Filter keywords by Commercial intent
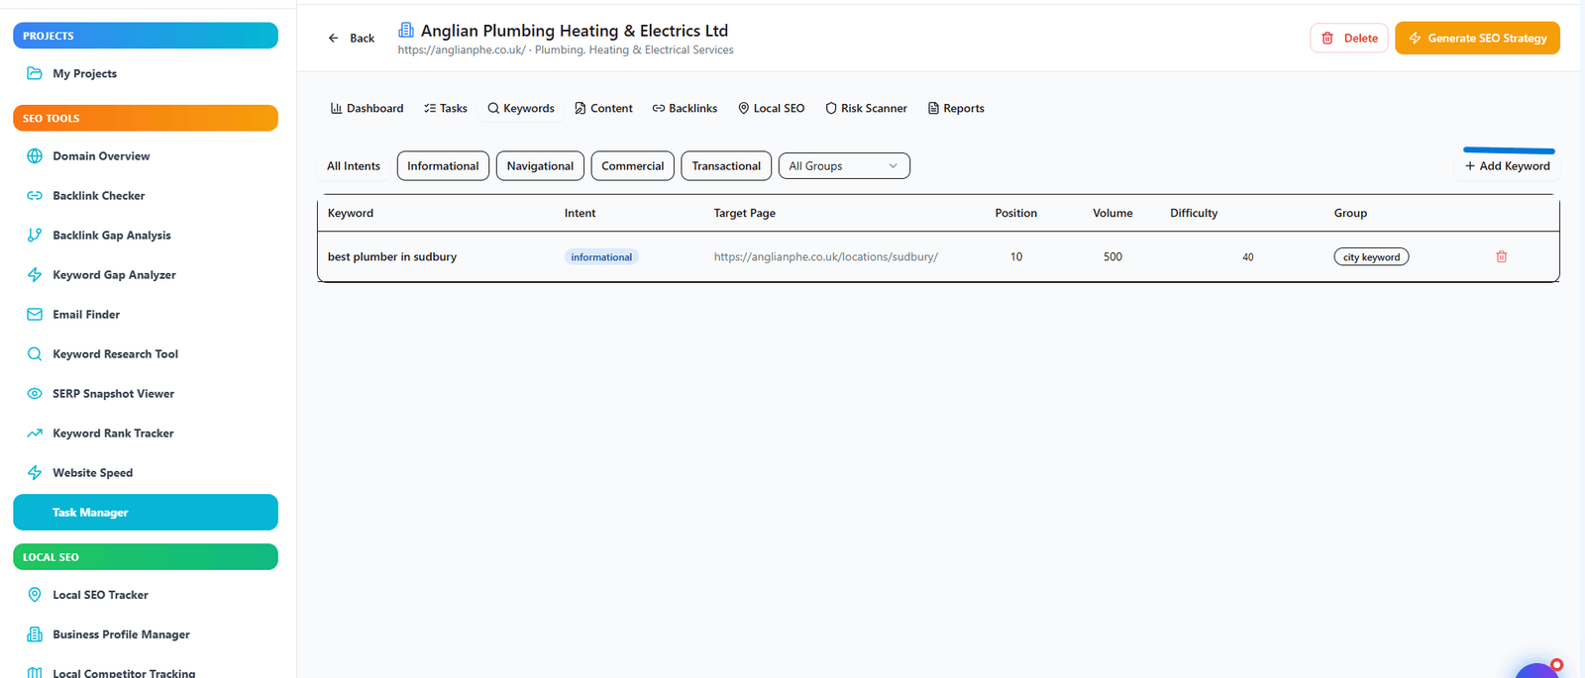 click(x=633, y=166)
